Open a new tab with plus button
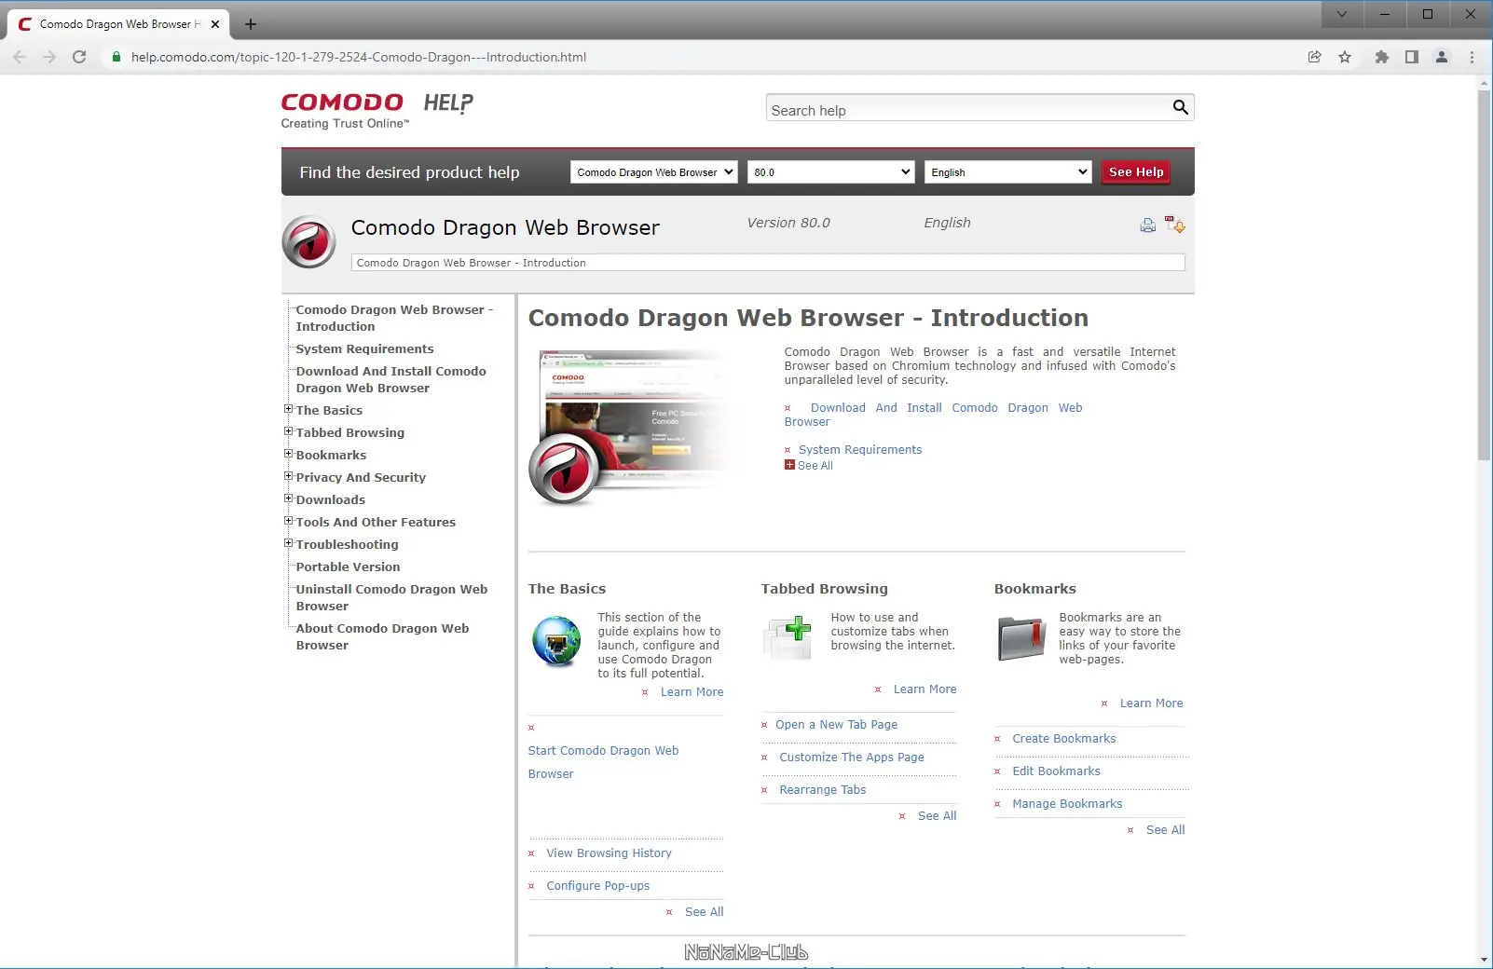This screenshot has height=969, width=1493. [250, 24]
